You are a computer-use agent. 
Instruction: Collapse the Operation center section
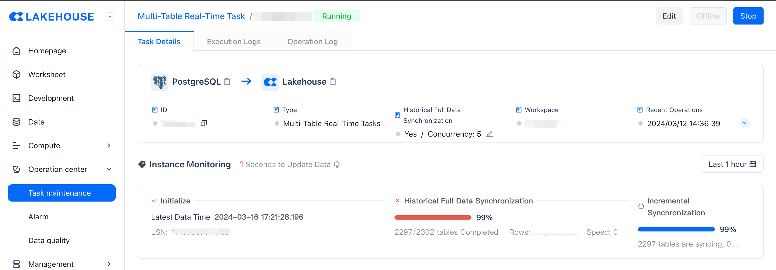[x=109, y=169]
